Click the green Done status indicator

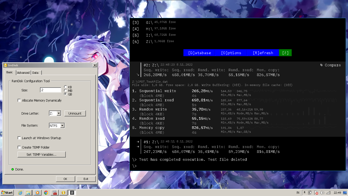coord(13,169)
